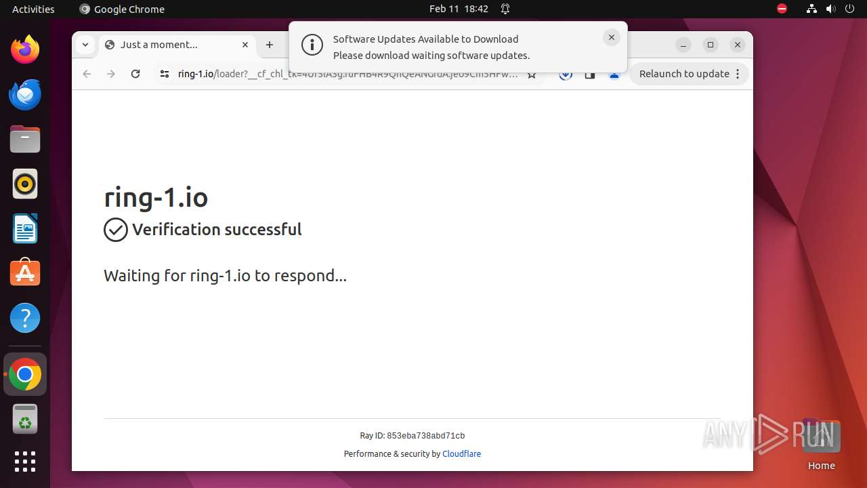Launch Thunderbird Mail from the dock
The width and height of the screenshot is (867, 488).
pos(25,94)
